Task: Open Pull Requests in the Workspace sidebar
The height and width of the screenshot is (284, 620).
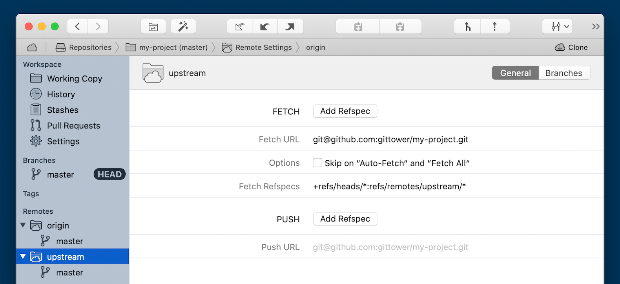Action: click(73, 126)
